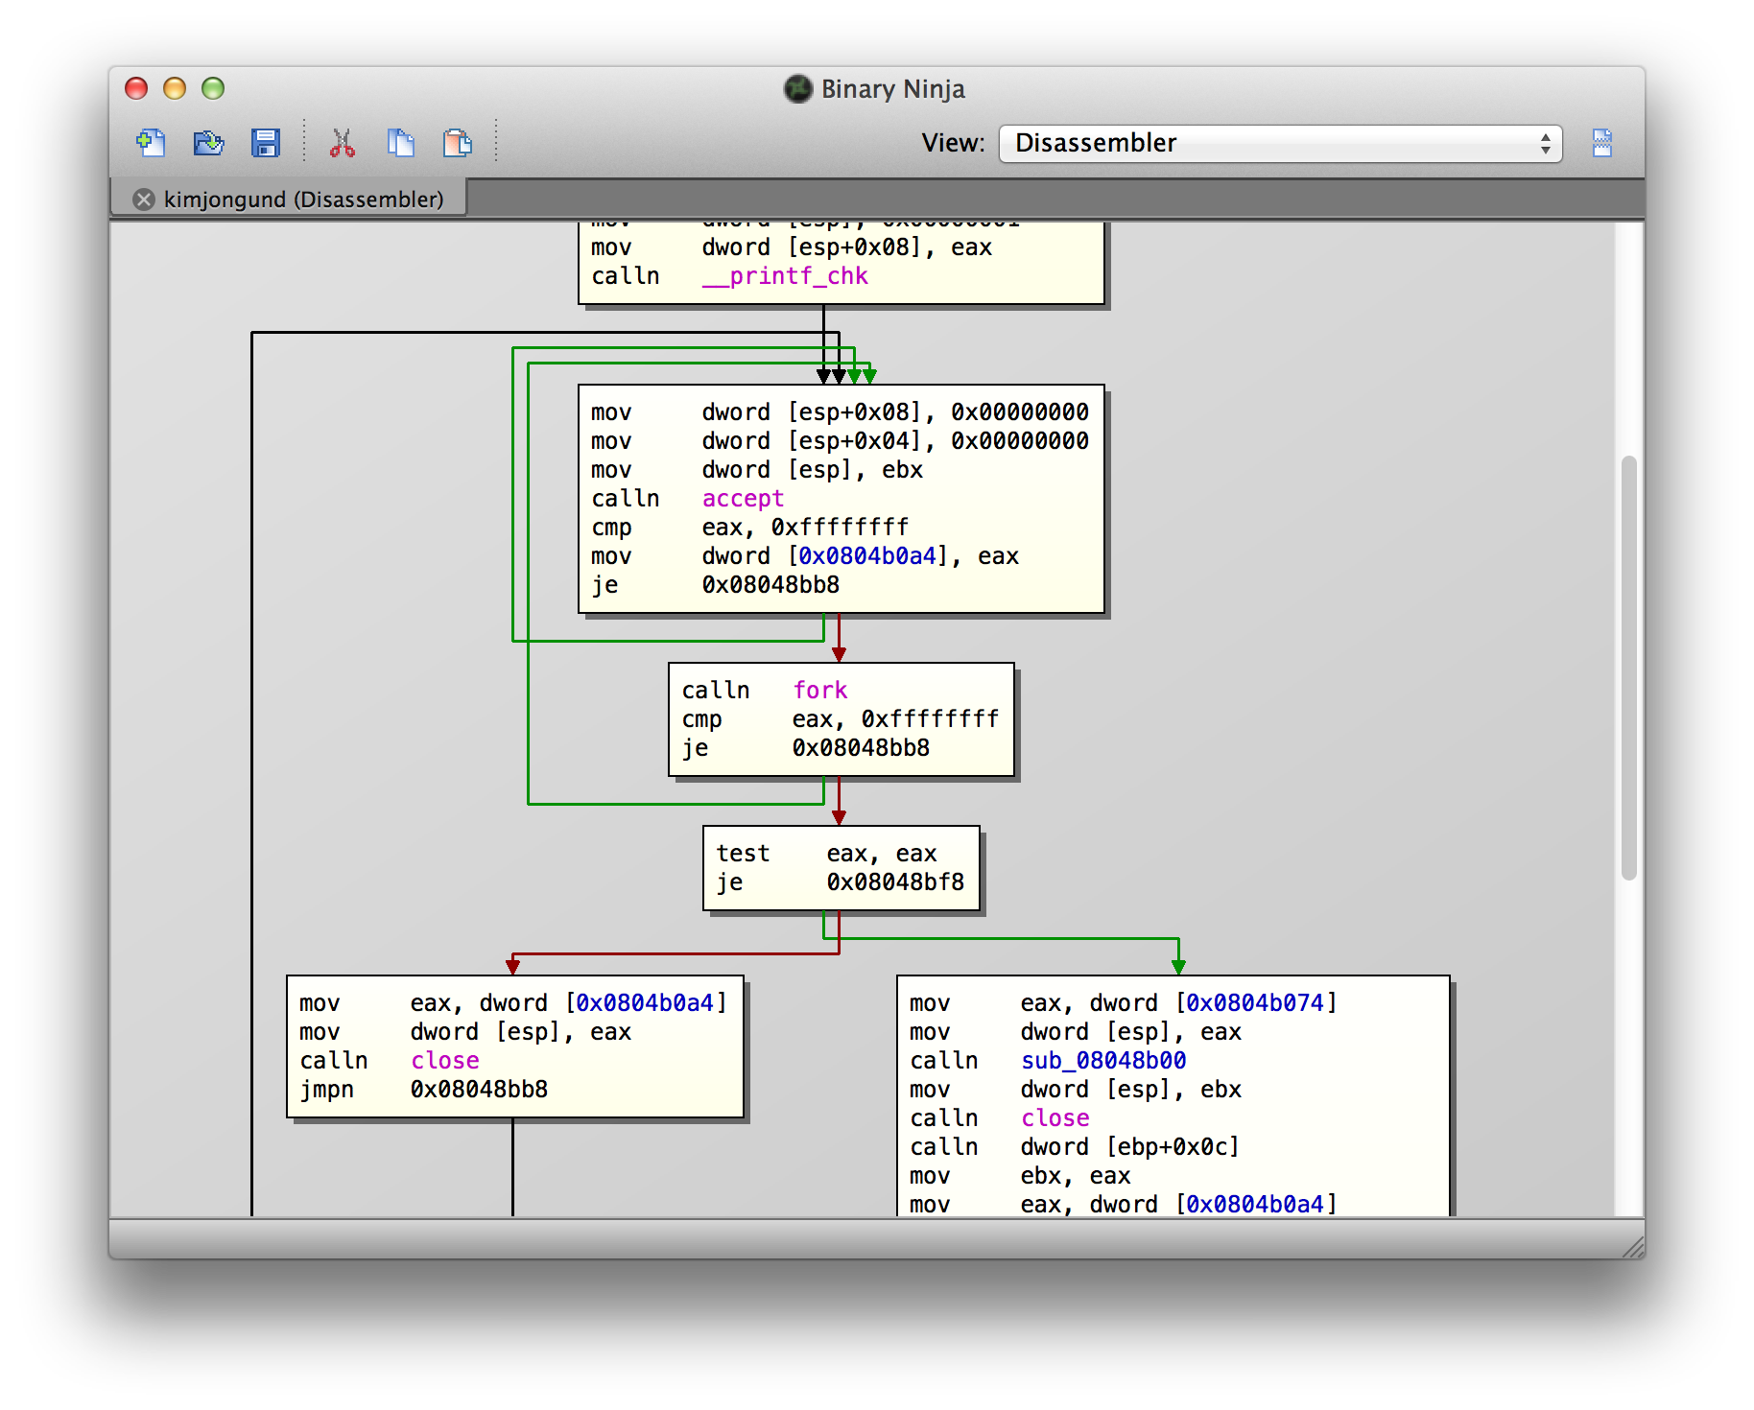Click the New file toolbar icon

pyautogui.click(x=151, y=143)
